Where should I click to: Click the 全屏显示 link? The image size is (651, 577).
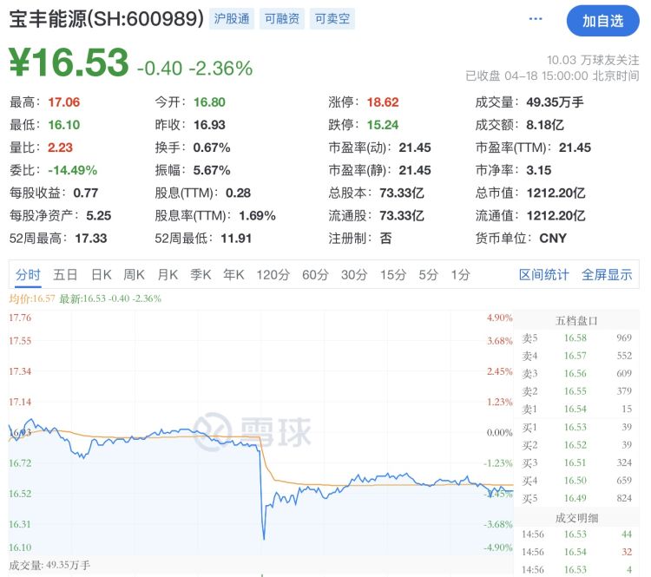coord(607,275)
